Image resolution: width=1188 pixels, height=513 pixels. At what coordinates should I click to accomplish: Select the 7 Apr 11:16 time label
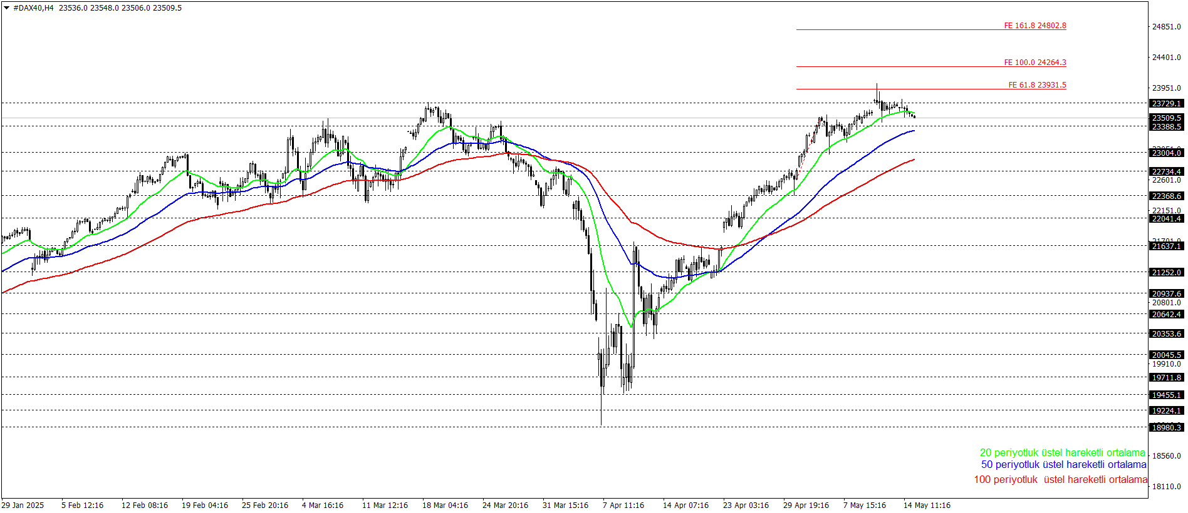[x=623, y=505]
